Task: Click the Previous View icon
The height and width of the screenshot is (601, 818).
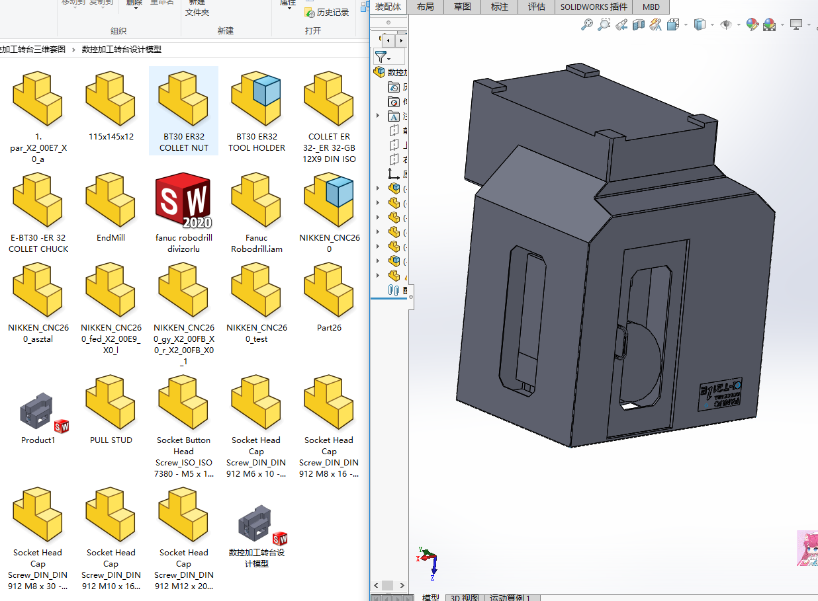Action: point(621,24)
